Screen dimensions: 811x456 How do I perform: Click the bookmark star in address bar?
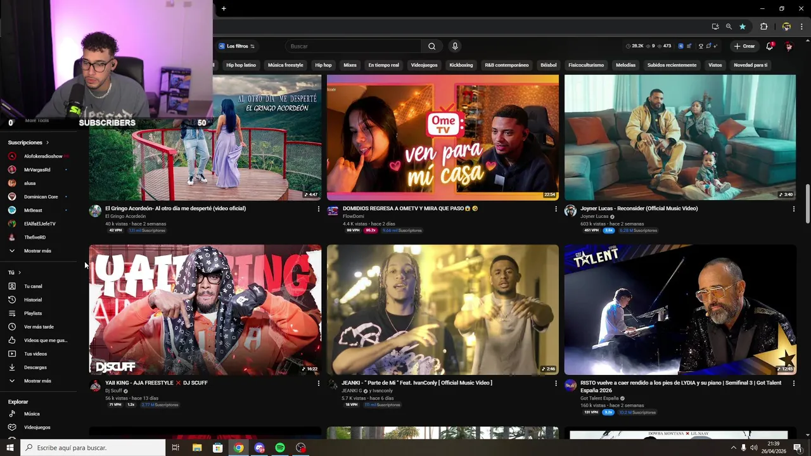pos(742,27)
